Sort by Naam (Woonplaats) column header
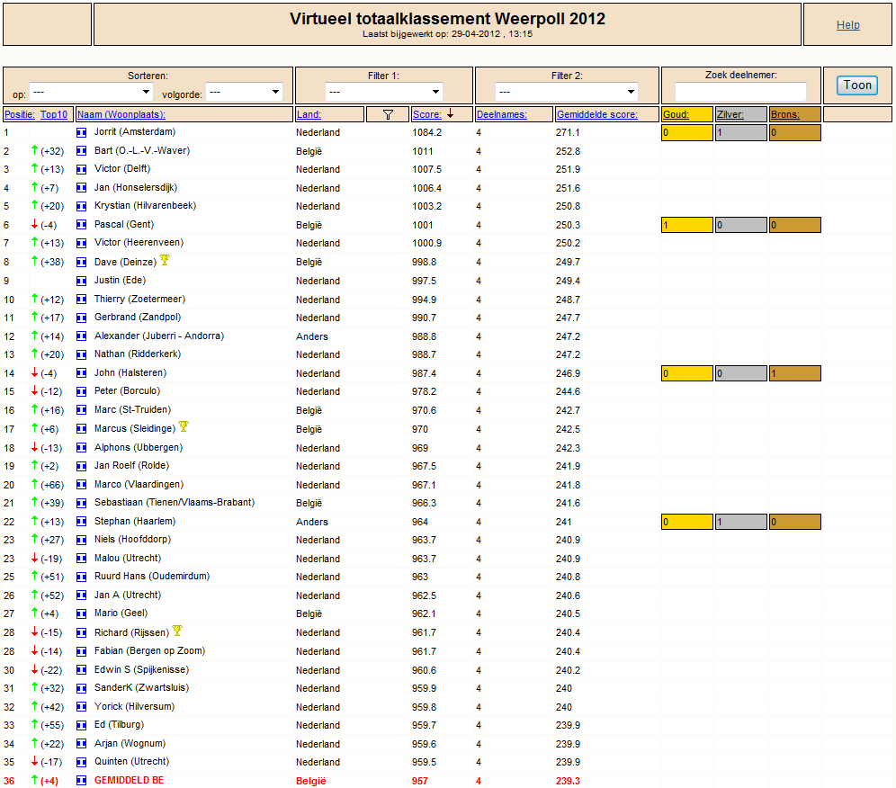The image size is (896, 788). click(x=121, y=114)
